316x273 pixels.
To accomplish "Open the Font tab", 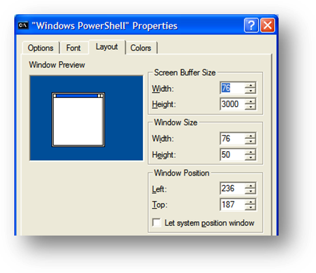I will pyautogui.click(x=74, y=48).
